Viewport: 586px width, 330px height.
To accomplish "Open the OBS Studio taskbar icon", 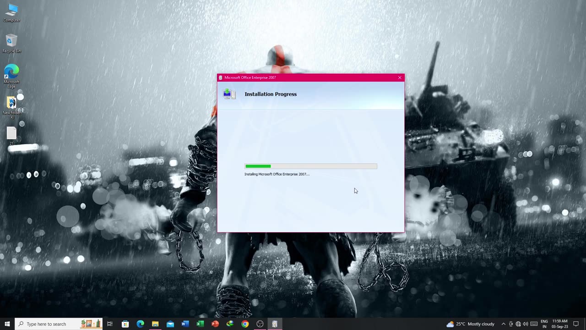I will (260, 324).
